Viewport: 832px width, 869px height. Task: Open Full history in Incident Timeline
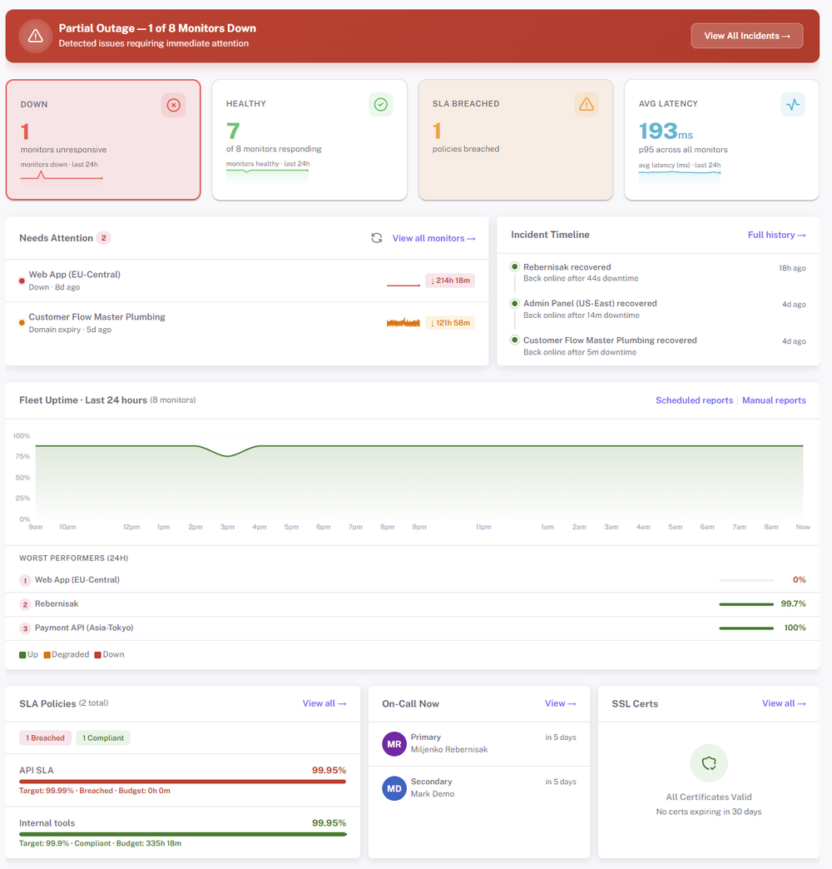point(776,235)
